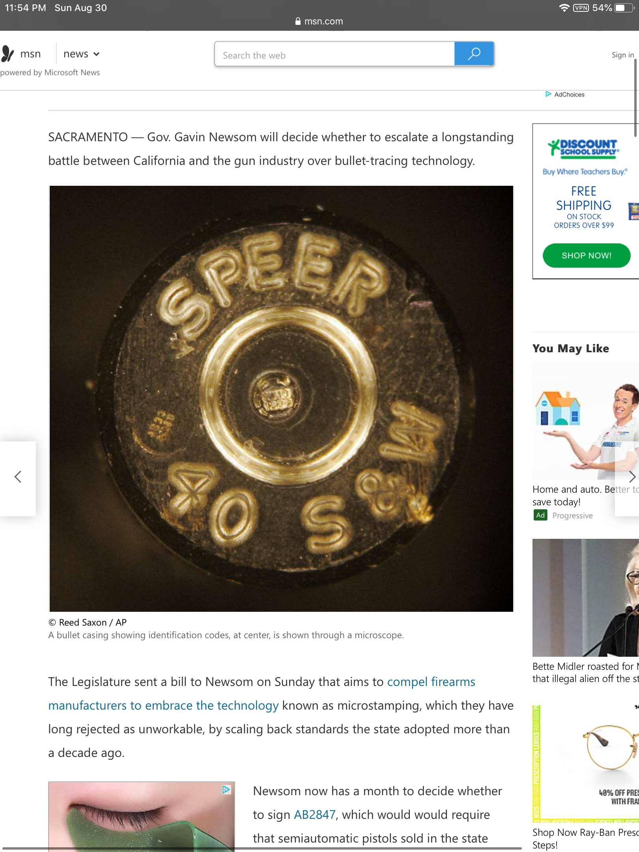Image resolution: width=639 pixels, height=852 pixels.
Task: Go to next article with right arrow
Action: [x=632, y=477]
